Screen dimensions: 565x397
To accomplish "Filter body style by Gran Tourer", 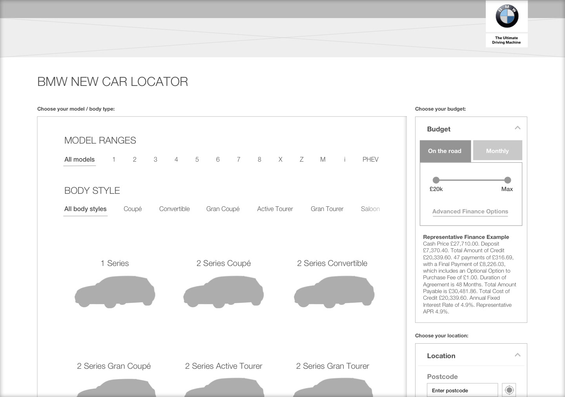I will point(327,209).
